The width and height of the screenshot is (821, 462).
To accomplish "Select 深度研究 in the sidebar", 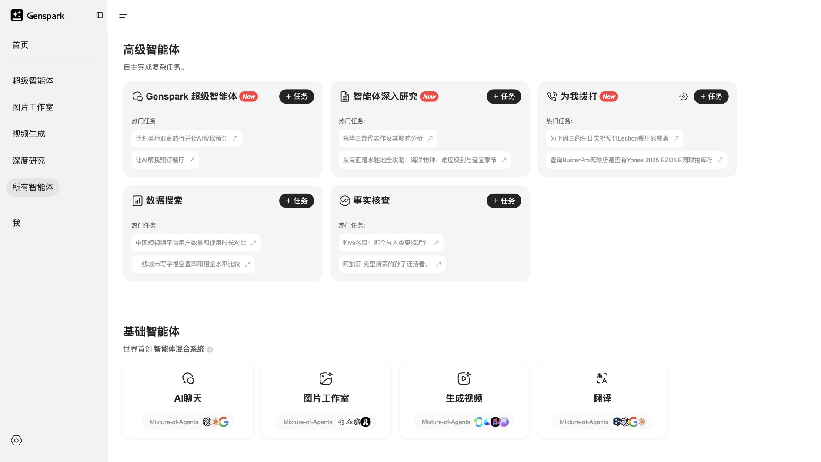I will click(x=28, y=161).
